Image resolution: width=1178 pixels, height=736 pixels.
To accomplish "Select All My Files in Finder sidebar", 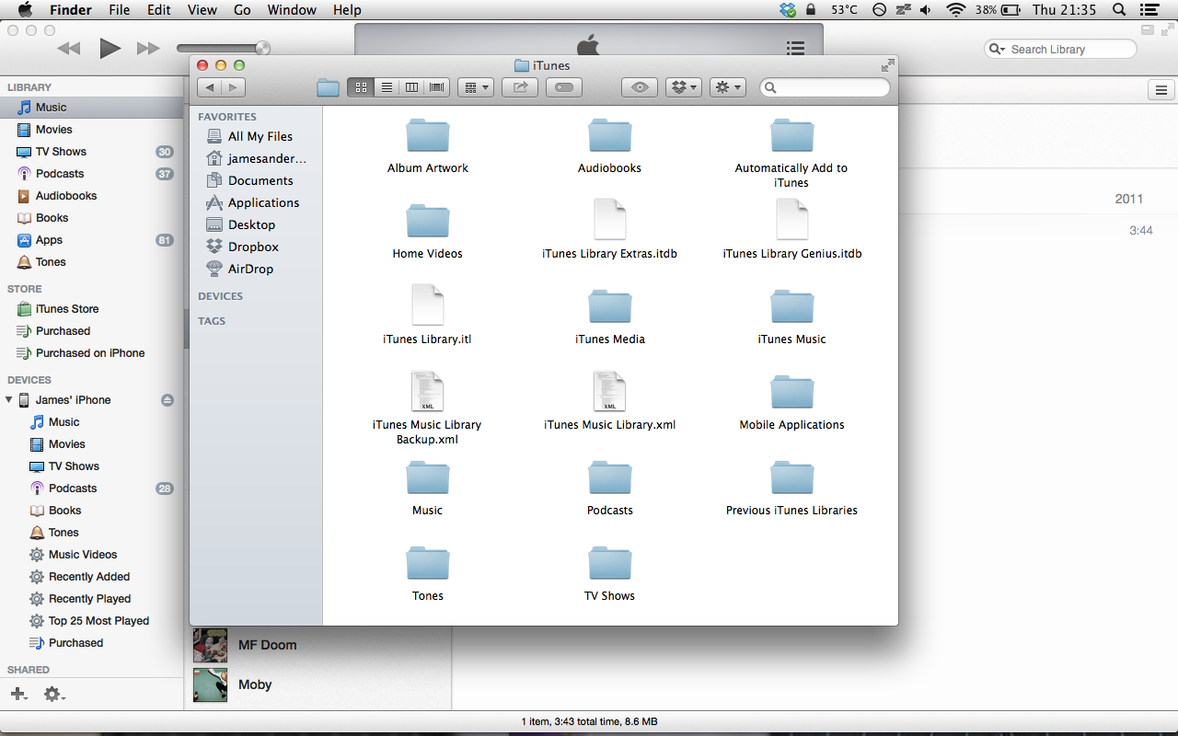I will [x=249, y=136].
